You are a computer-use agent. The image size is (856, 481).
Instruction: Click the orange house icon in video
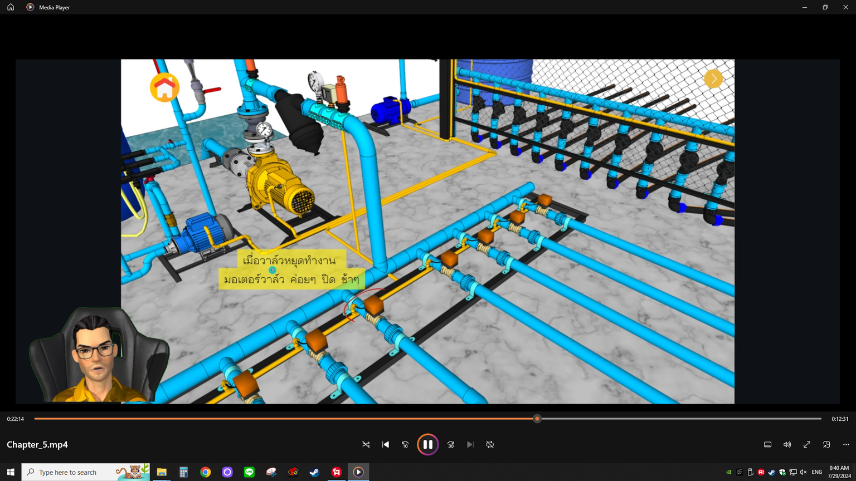click(x=164, y=87)
